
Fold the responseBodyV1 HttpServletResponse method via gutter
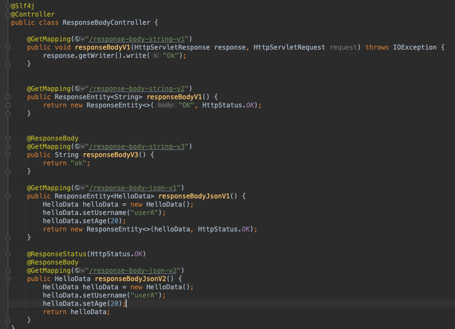[8, 47]
